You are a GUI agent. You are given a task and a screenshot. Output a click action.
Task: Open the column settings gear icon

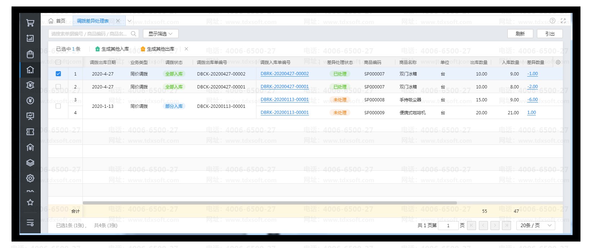coord(558,62)
